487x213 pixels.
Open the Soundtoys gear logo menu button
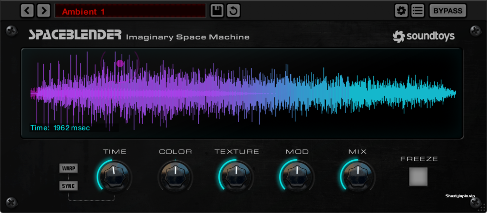click(401, 11)
